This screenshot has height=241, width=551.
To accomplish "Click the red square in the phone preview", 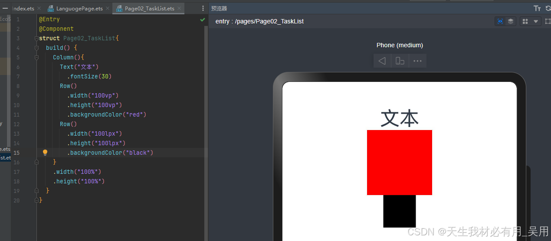I will 400,163.
